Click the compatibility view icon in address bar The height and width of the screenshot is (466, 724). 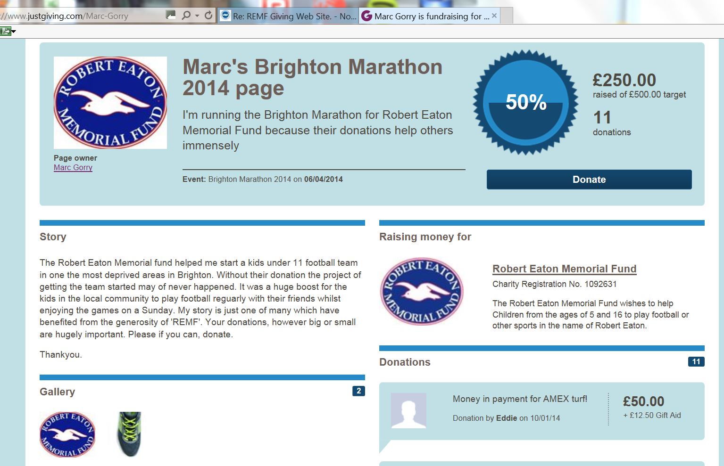click(x=171, y=16)
